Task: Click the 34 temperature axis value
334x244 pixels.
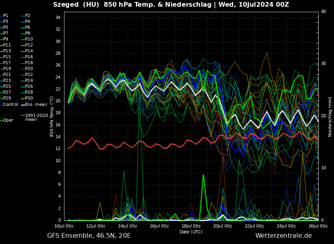Action: click(x=57, y=18)
